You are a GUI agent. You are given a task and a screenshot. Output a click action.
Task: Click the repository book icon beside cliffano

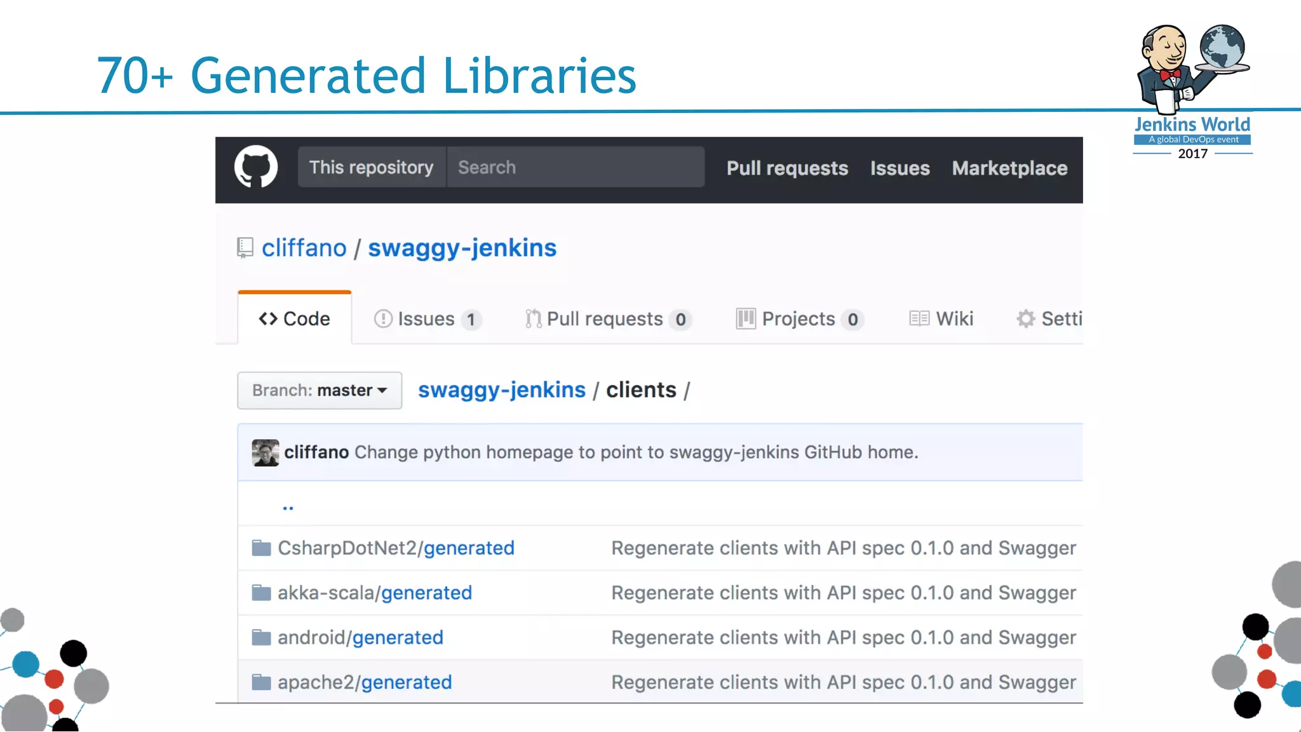(245, 248)
